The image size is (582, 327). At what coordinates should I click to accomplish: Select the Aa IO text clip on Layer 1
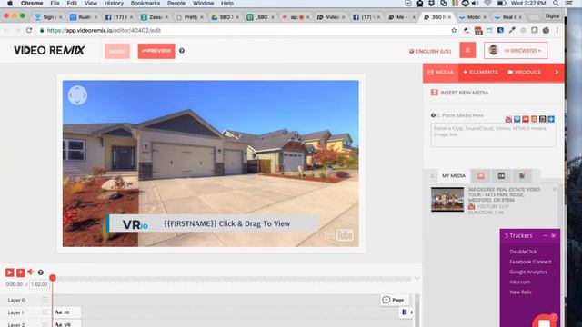click(66, 312)
